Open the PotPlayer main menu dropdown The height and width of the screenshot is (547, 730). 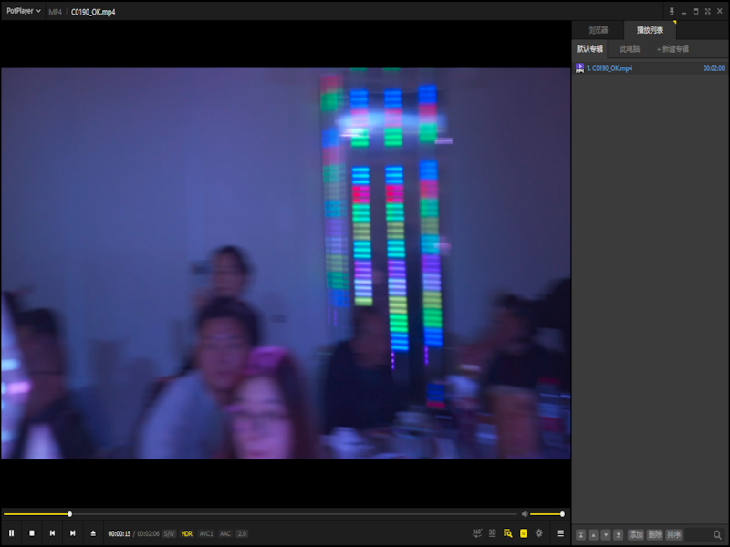[24, 11]
